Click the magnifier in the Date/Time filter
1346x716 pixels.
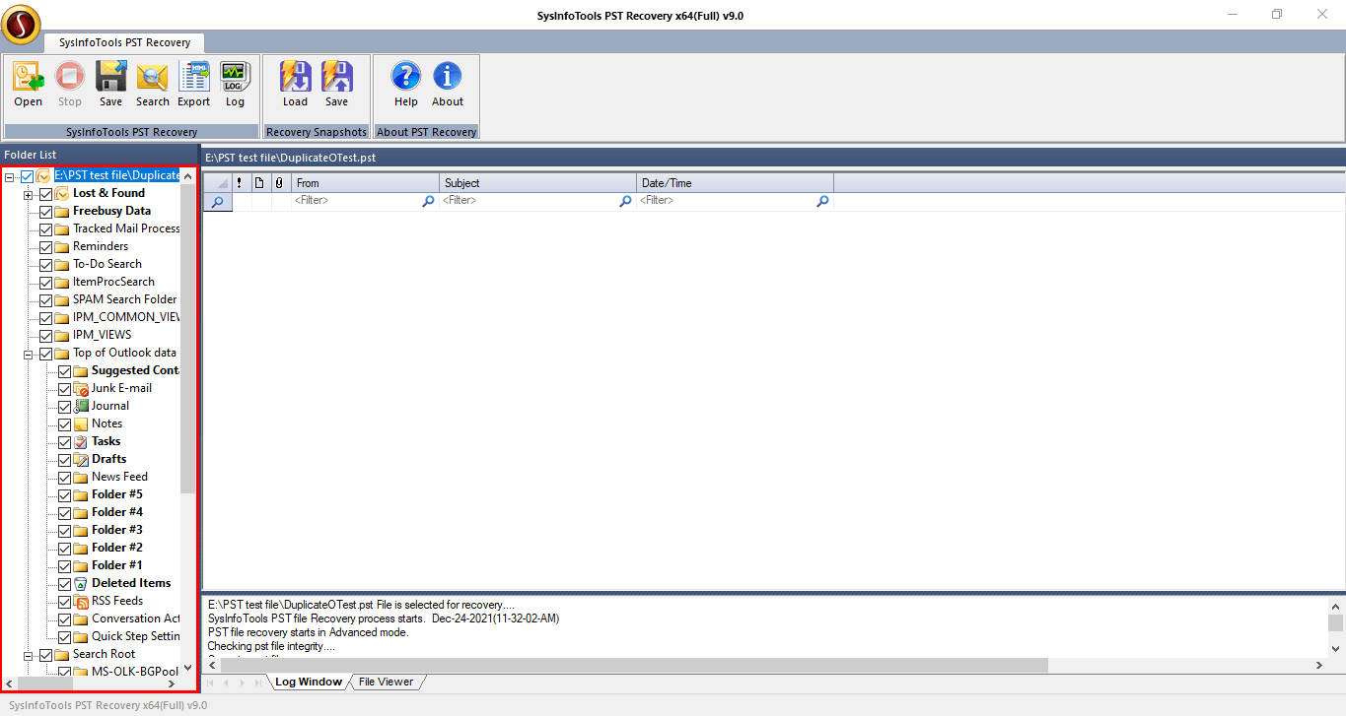coord(822,201)
